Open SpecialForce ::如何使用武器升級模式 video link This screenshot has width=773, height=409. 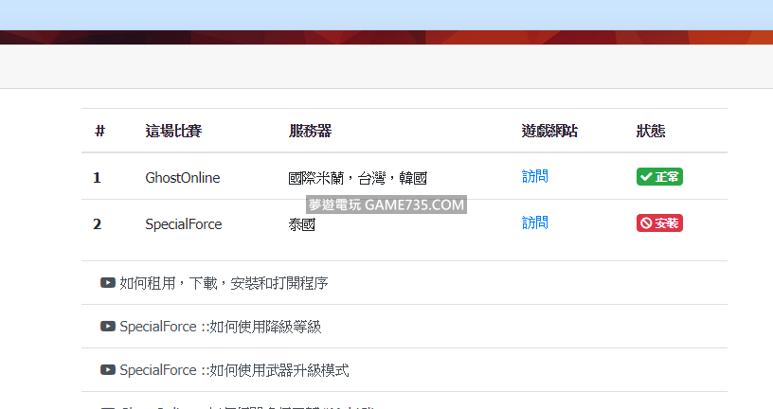coord(234,369)
